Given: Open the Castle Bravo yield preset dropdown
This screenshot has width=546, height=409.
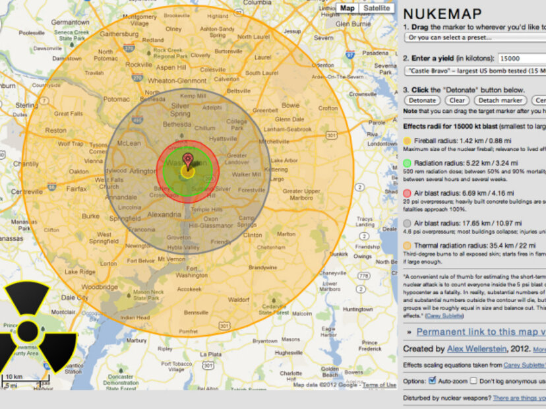Looking at the screenshot, I should [x=474, y=69].
